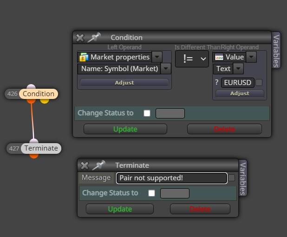287x237 pixels.
Task: Click the Pair not supported! message field
Action: click(x=172, y=178)
